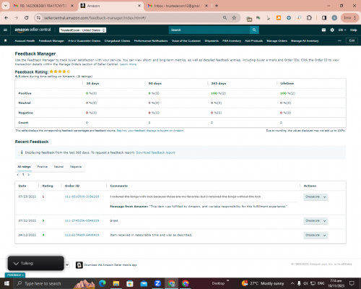Viewport: 361px width, 289px height.
Task: Click Download feedback report link
Action: coord(155,152)
